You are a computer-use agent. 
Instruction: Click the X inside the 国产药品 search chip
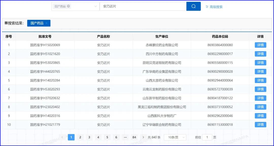tap(68, 6)
